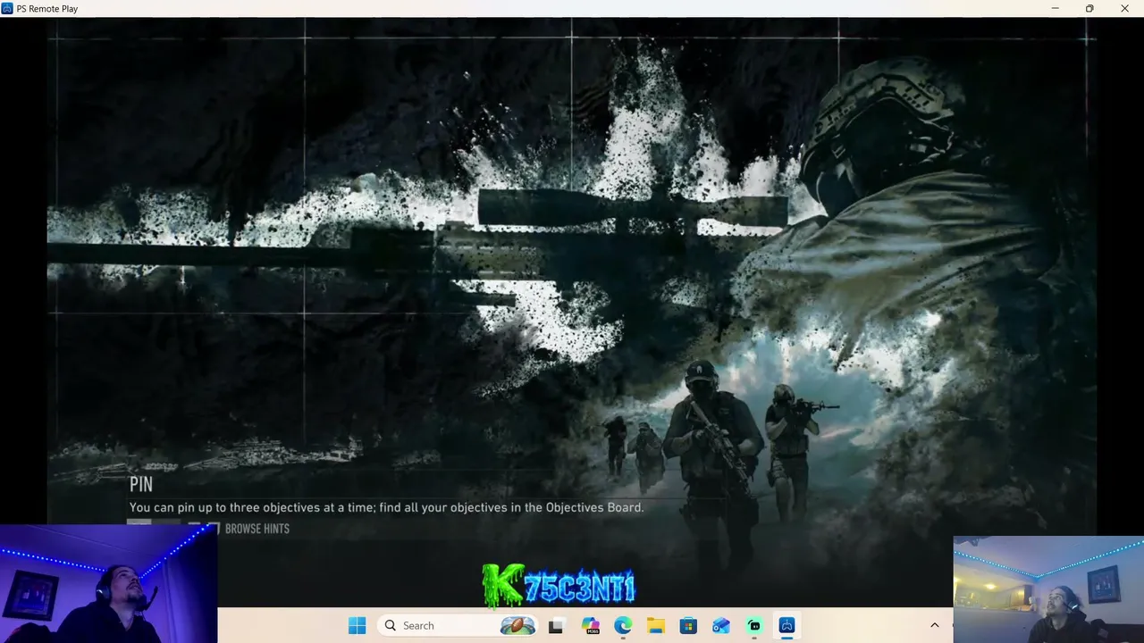The width and height of the screenshot is (1144, 643).
Task: Launch Microsoft 365 Copilot from taskbar
Action: tap(590, 625)
